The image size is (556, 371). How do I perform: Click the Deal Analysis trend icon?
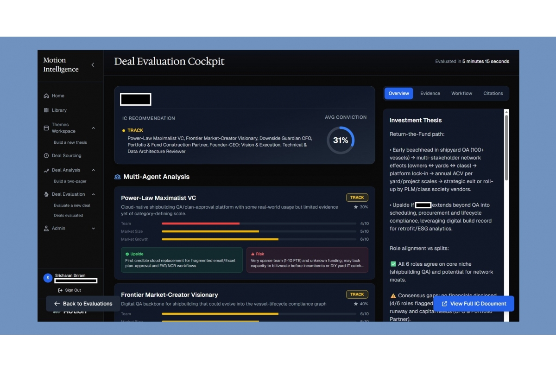pyautogui.click(x=46, y=170)
